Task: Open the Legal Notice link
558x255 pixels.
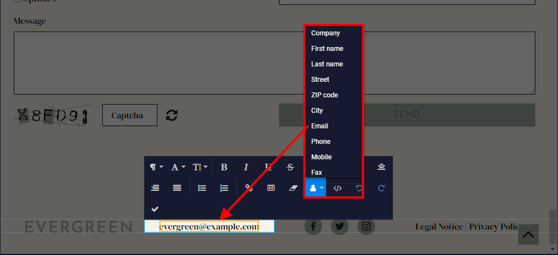Action: click(439, 226)
